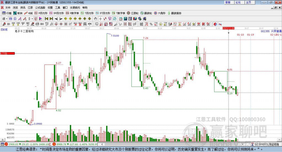Select the parallel lines channel tool
The width and height of the screenshot is (282, 152).
pos(135,24)
